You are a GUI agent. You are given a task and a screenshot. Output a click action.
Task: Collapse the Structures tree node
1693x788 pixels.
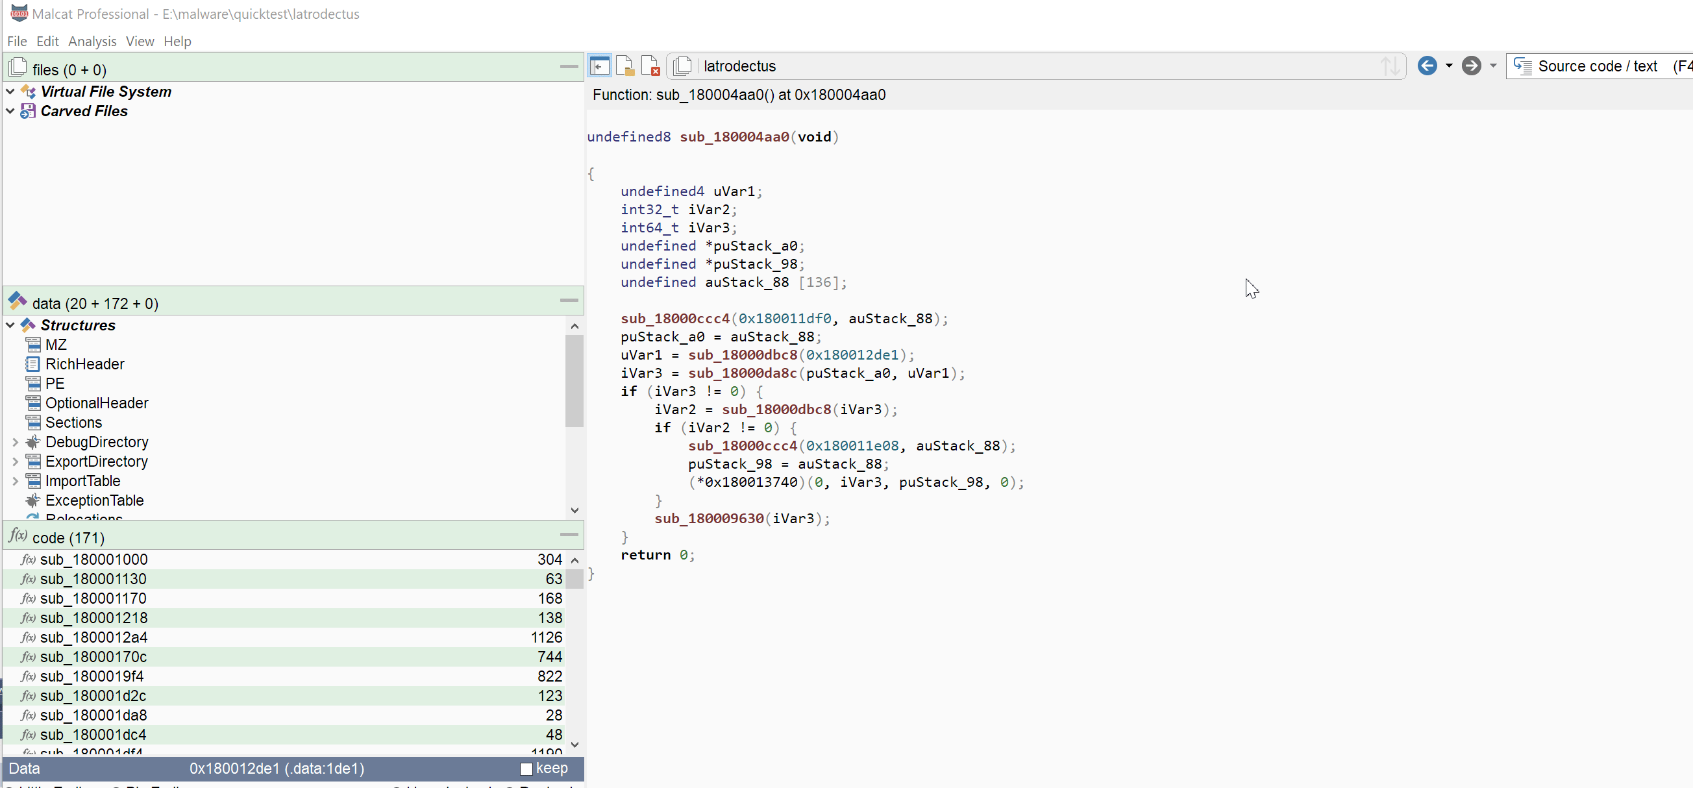tap(10, 325)
